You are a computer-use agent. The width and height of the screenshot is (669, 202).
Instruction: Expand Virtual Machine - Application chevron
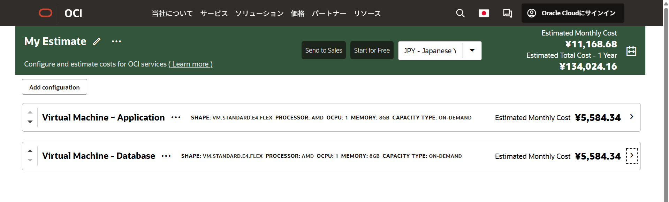point(632,117)
